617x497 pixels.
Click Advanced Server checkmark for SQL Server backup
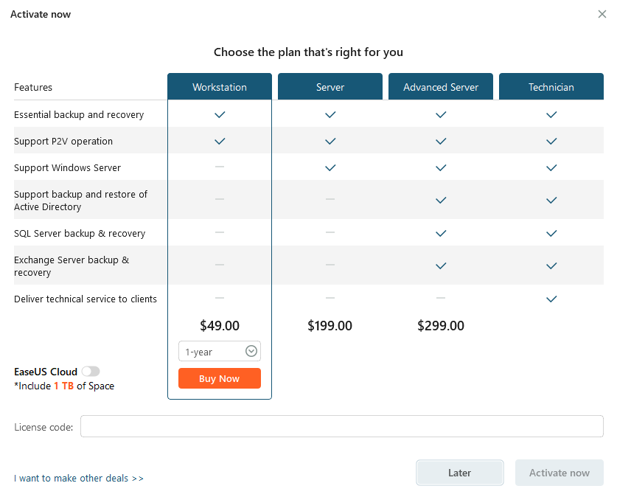click(x=441, y=233)
